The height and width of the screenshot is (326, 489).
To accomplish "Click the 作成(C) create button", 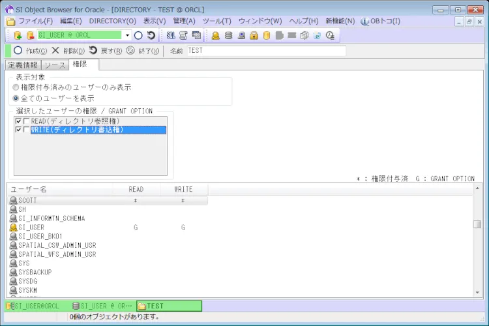I will point(31,51).
